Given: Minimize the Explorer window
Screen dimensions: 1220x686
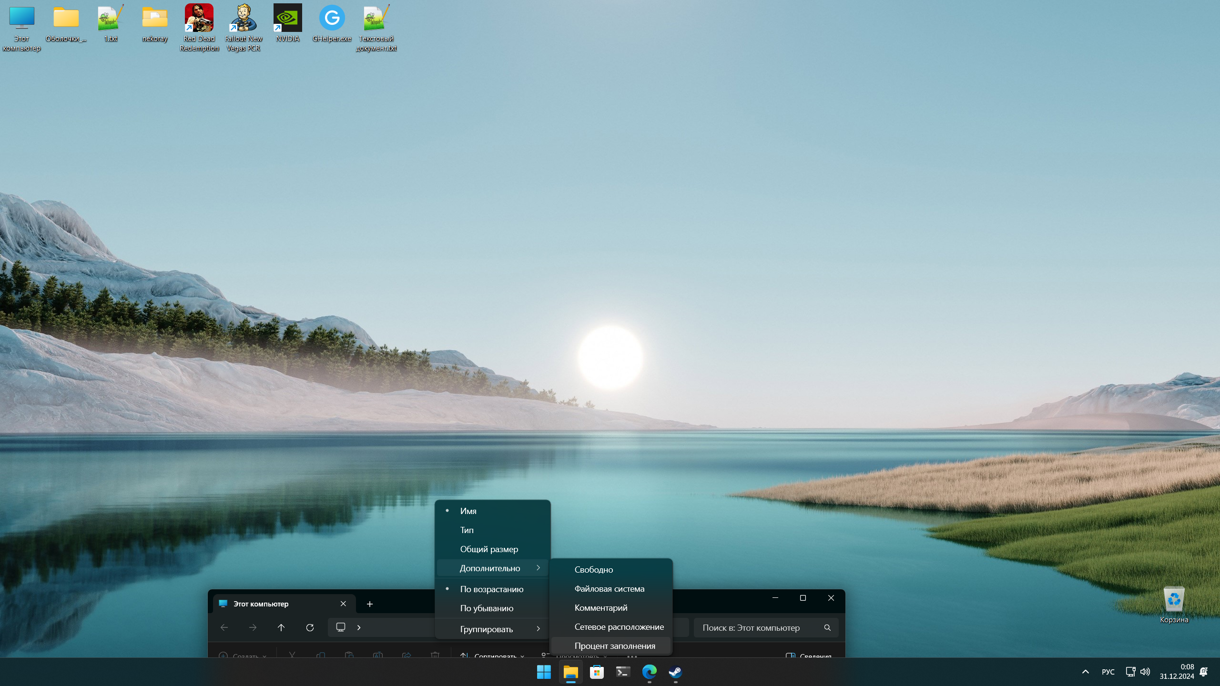Looking at the screenshot, I should coord(775,598).
